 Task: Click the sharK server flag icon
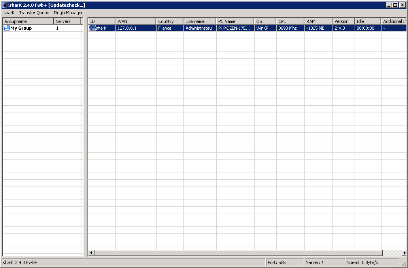(92, 28)
